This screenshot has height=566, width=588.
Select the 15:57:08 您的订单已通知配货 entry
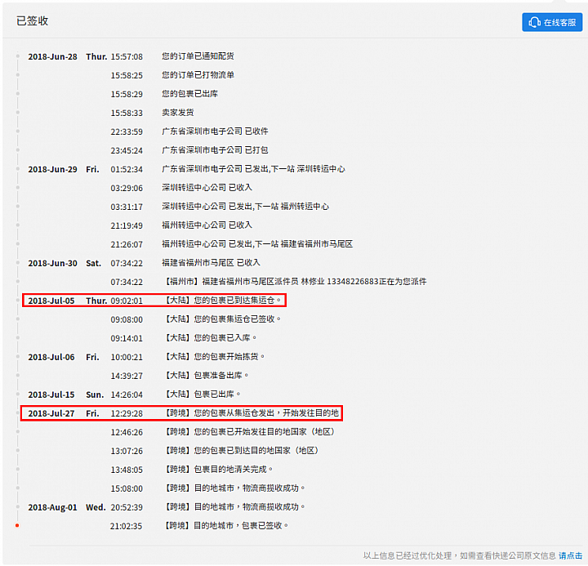198,56
